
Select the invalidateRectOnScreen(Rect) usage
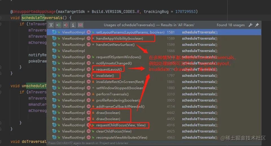coord(154,82)
